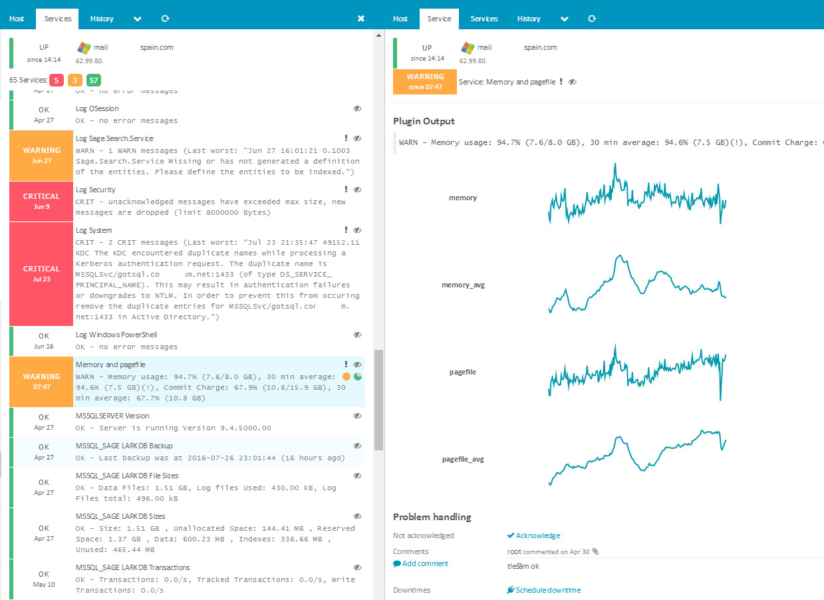The image size is (824, 600).
Task: Toggle eye icon on Log System row
Action: (357, 230)
